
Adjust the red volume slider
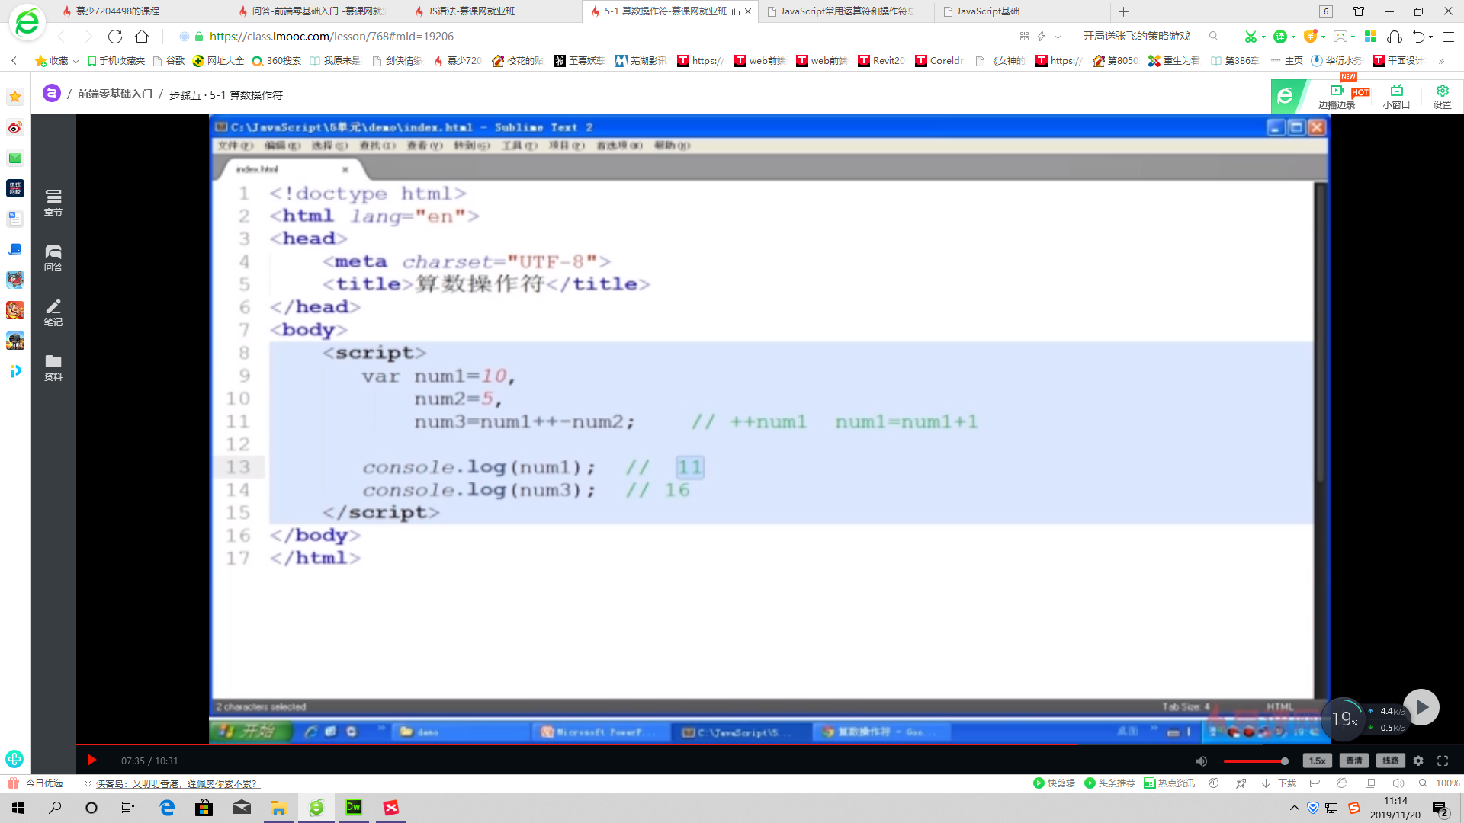pyautogui.click(x=1256, y=761)
